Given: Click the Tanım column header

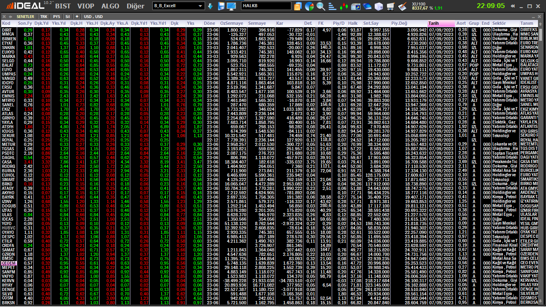Looking at the screenshot, I should click(x=529, y=23).
